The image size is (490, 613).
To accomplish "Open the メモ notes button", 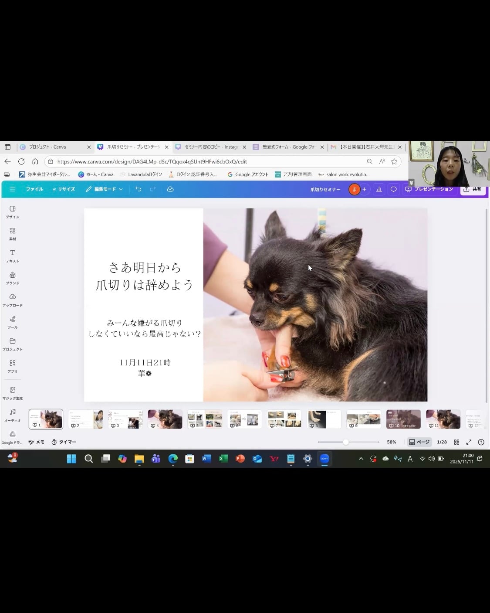I will pyautogui.click(x=37, y=442).
